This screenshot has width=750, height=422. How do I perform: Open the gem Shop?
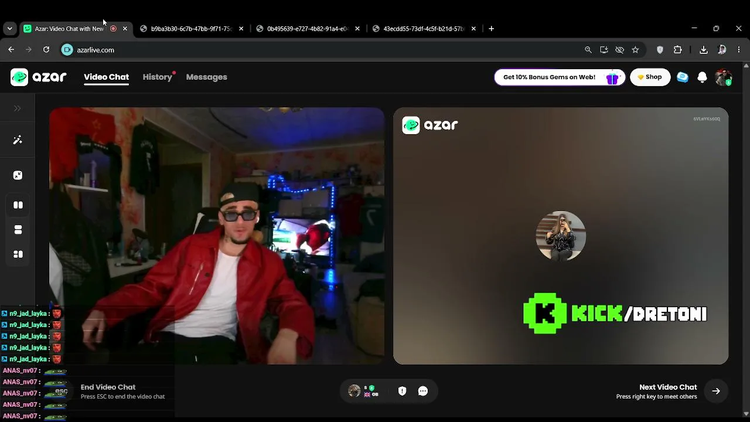tap(650, 77)
